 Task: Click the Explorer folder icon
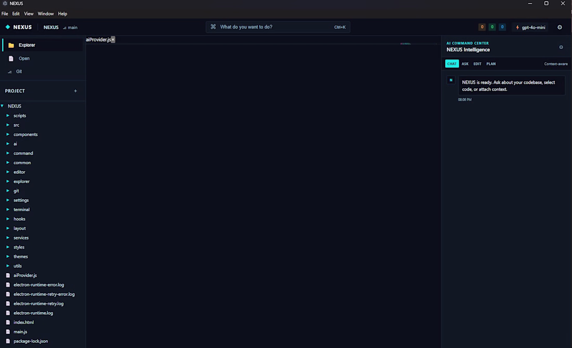(11, 45)
